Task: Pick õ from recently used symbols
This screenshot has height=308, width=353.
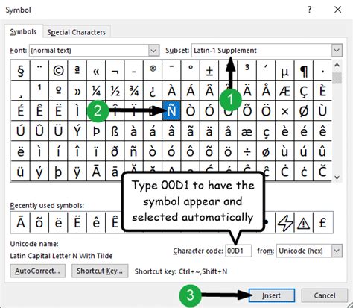Action: point(39,222)
